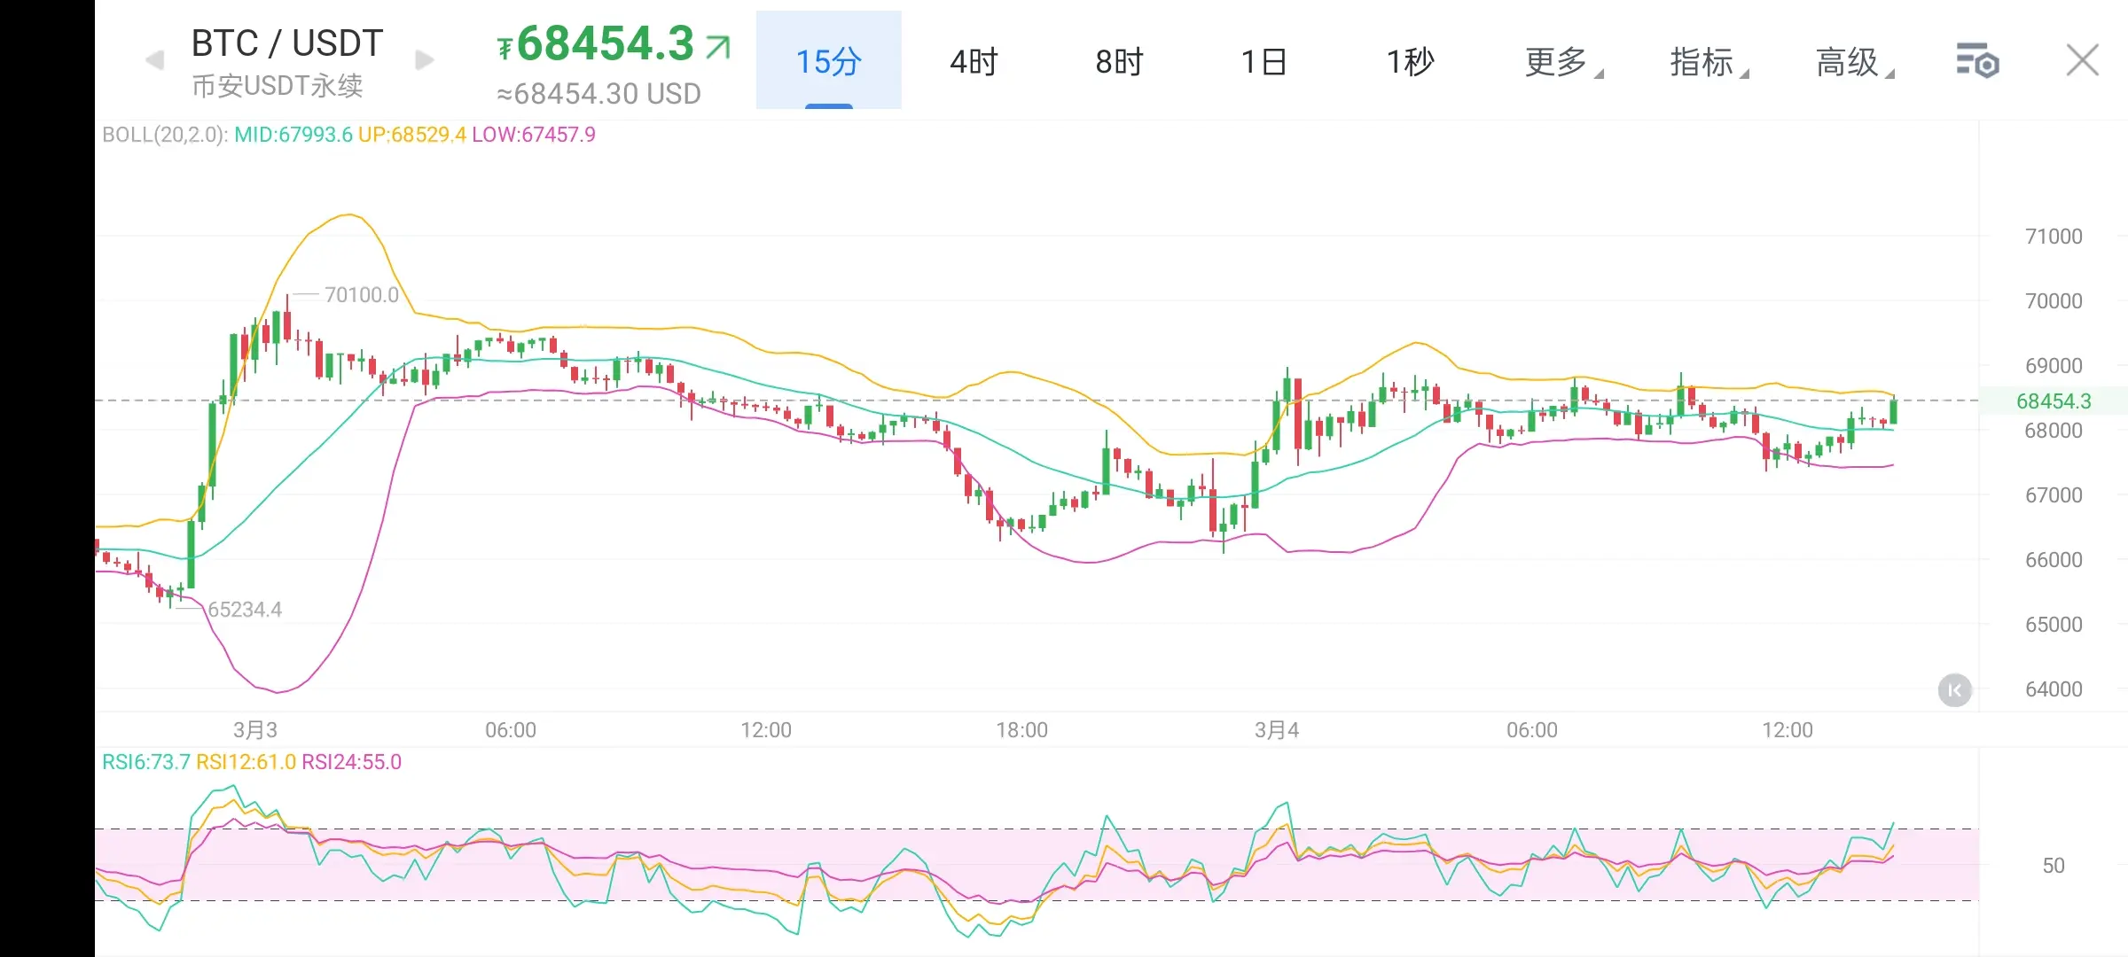The image size is (2128, 957).
Task: Go to previous trading pair arrow
Action: click(x=155, y=60)
